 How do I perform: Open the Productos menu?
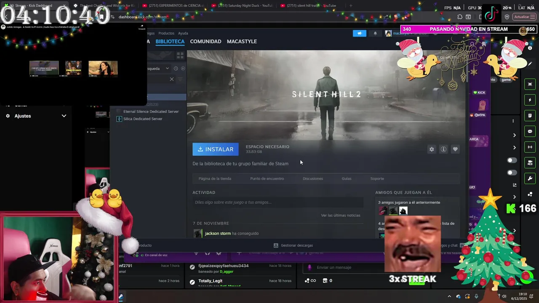coord(166,33)
